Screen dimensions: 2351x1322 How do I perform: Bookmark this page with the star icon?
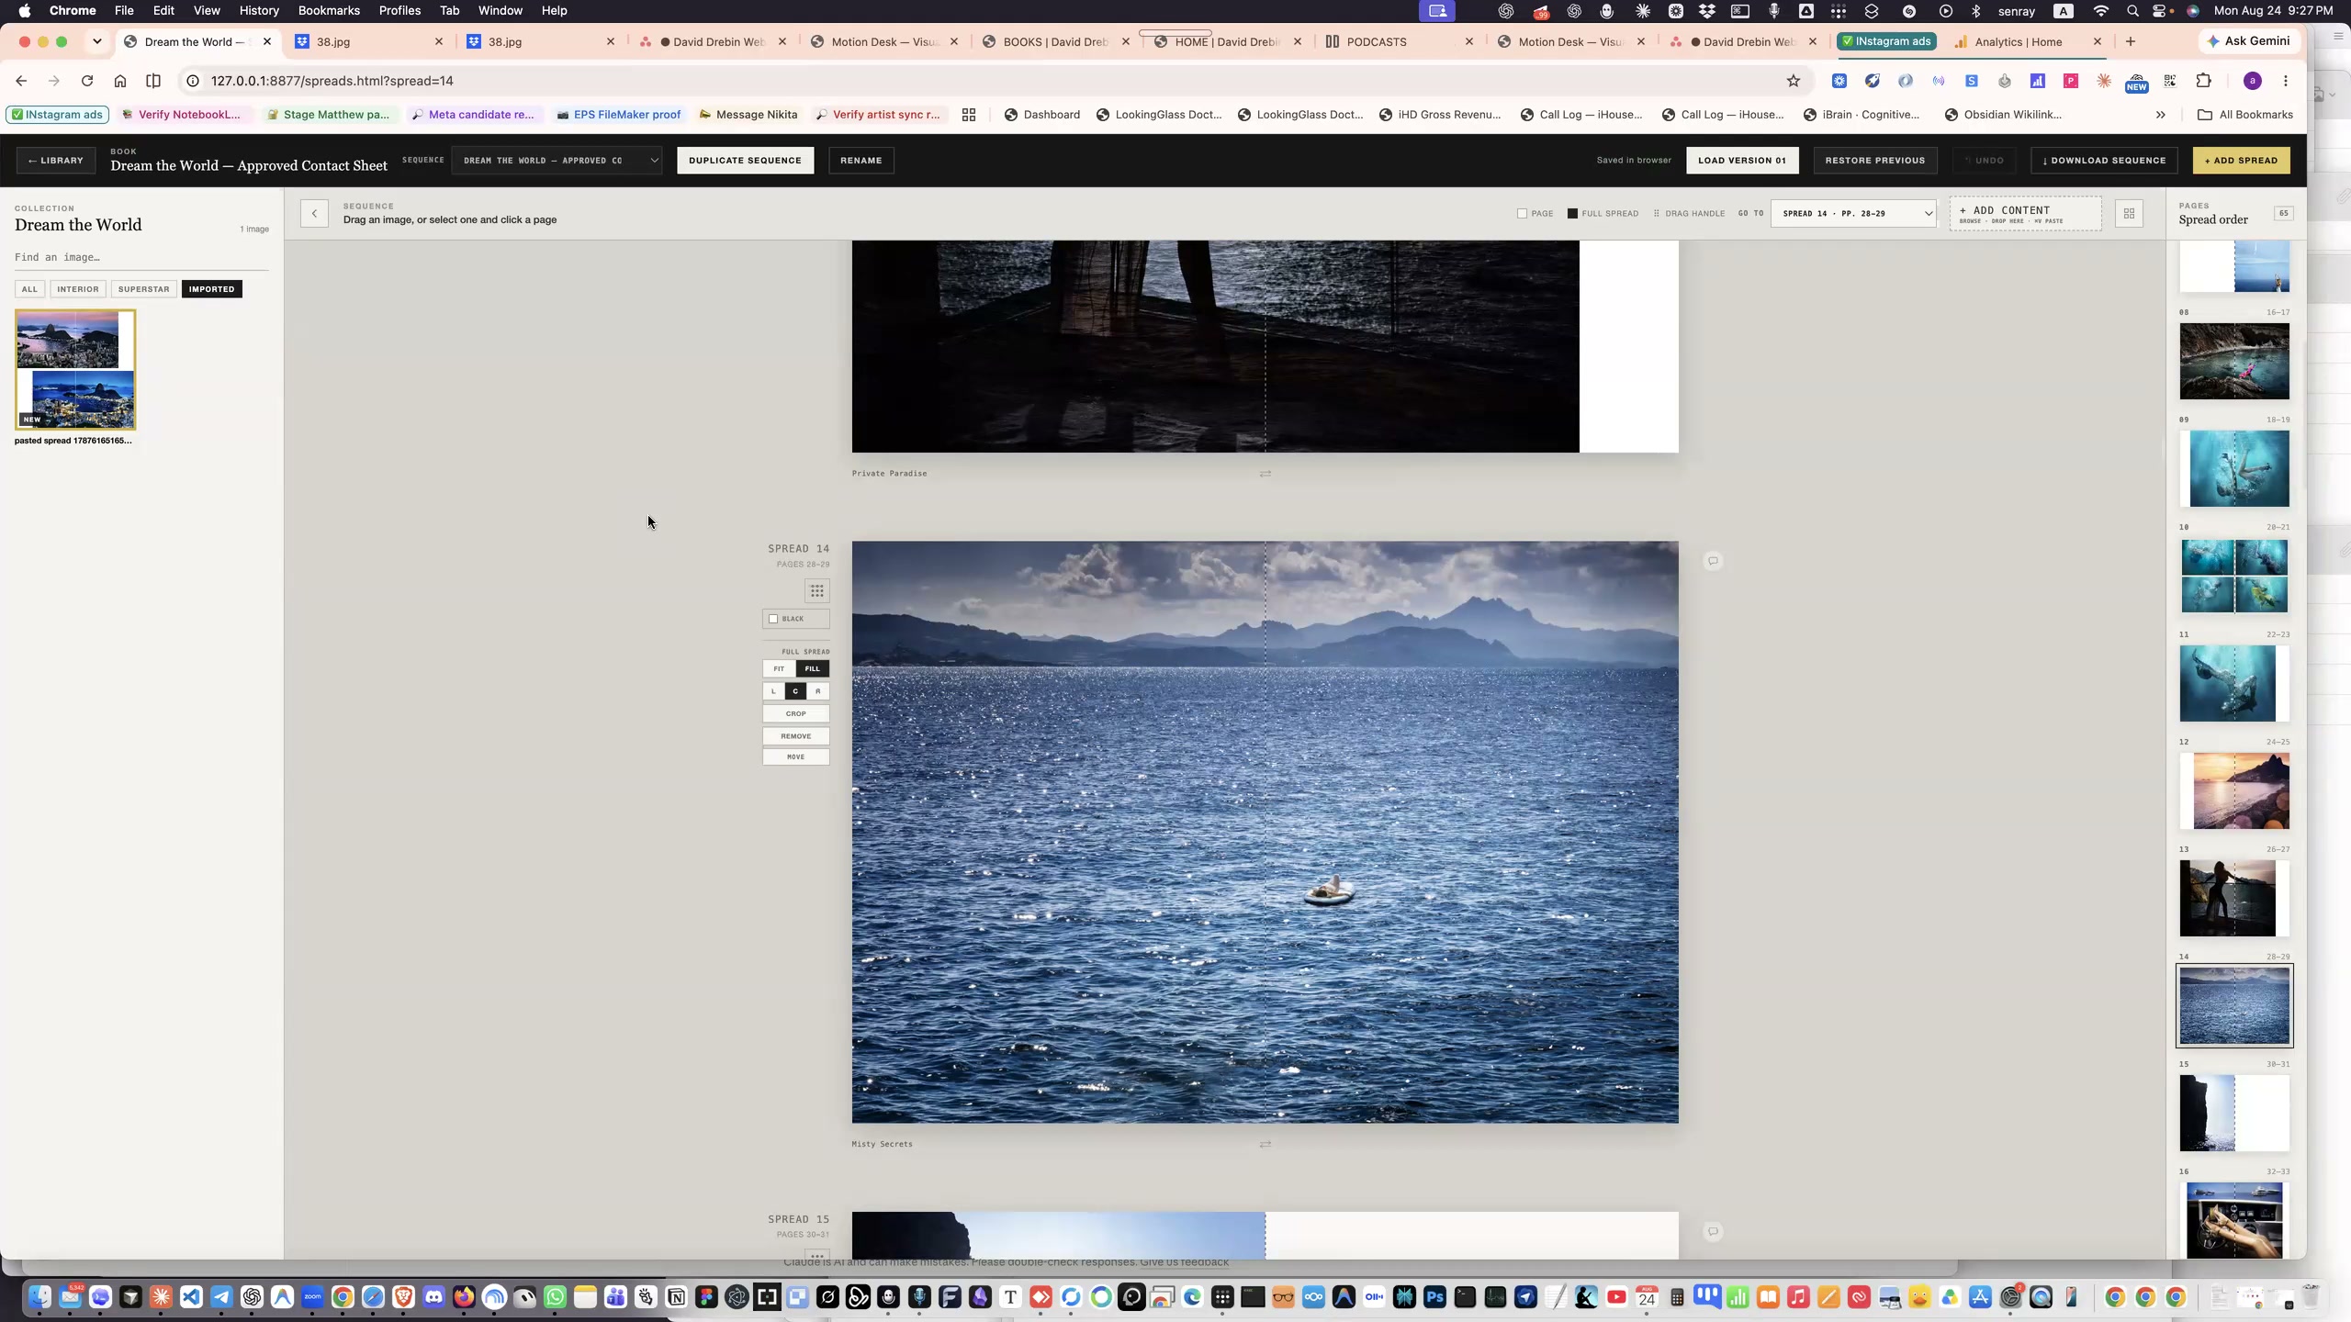1793,81
